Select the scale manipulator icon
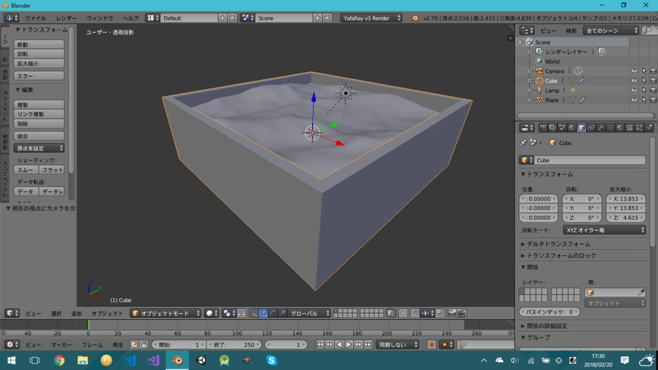Image resolution: width=658 pixels, height=370 pixels. 282,313
